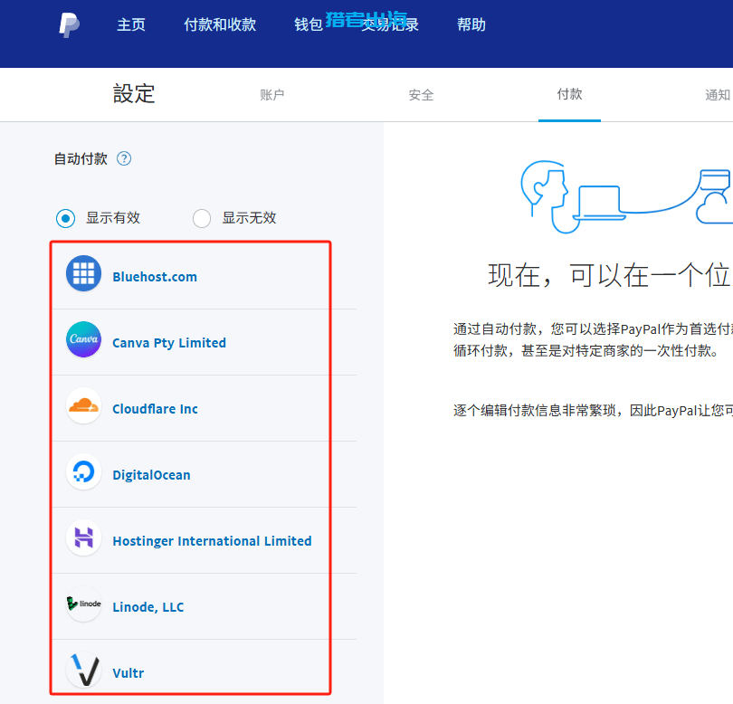Select the 显示无效 radio button

(202, 218)
